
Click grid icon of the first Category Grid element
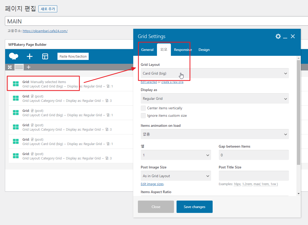coord(16,98)
